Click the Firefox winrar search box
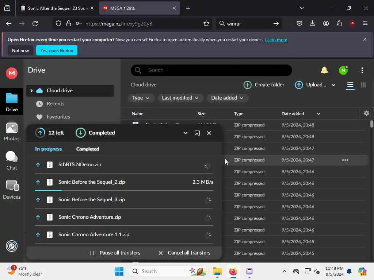Image resolution: width=374 pixels, height=280 pixels. [248, 24]
